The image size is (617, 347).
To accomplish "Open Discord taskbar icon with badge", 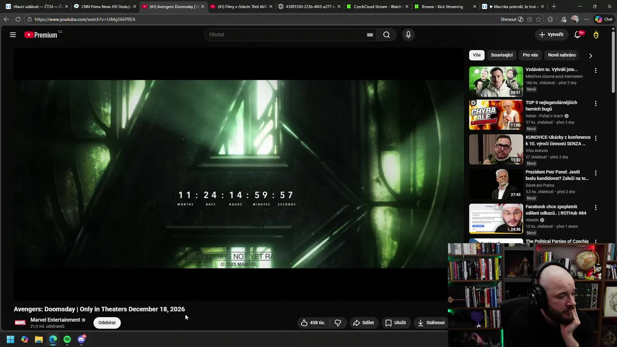I will 81,339.
